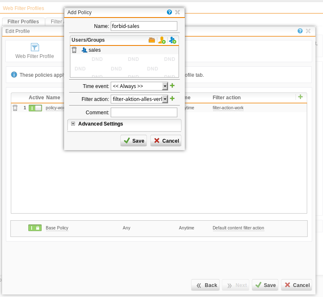Toggle the active switch for policy 1
The height and width of the screenshot is (297, 323).
(x=35, y=108)
